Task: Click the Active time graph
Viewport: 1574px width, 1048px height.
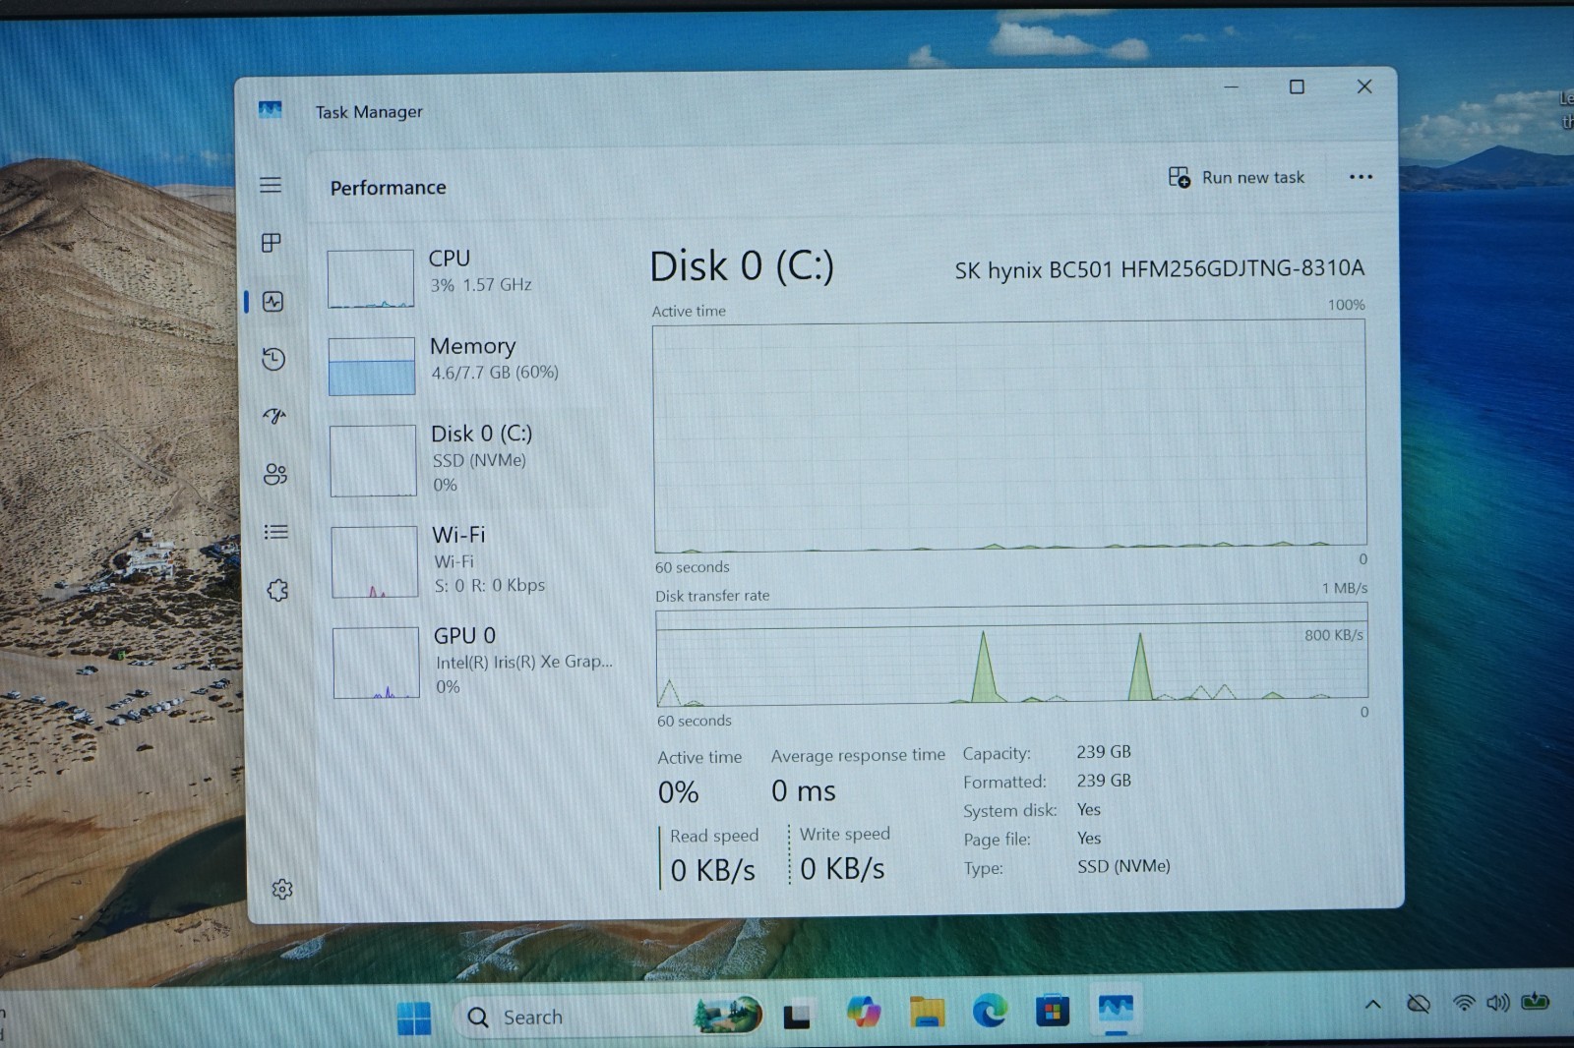Action: pos(1009,436)
